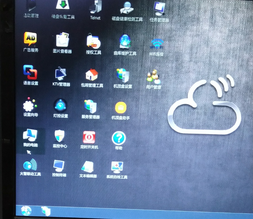This screenshot has width=253, height=219.
Task: Click the taskbar start menu orb
Action: click(26, 211)
